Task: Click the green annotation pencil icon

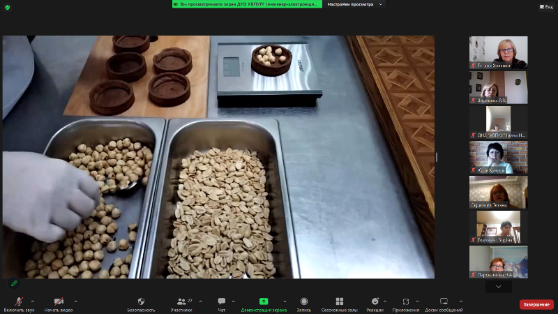Action: coord(14,283)
